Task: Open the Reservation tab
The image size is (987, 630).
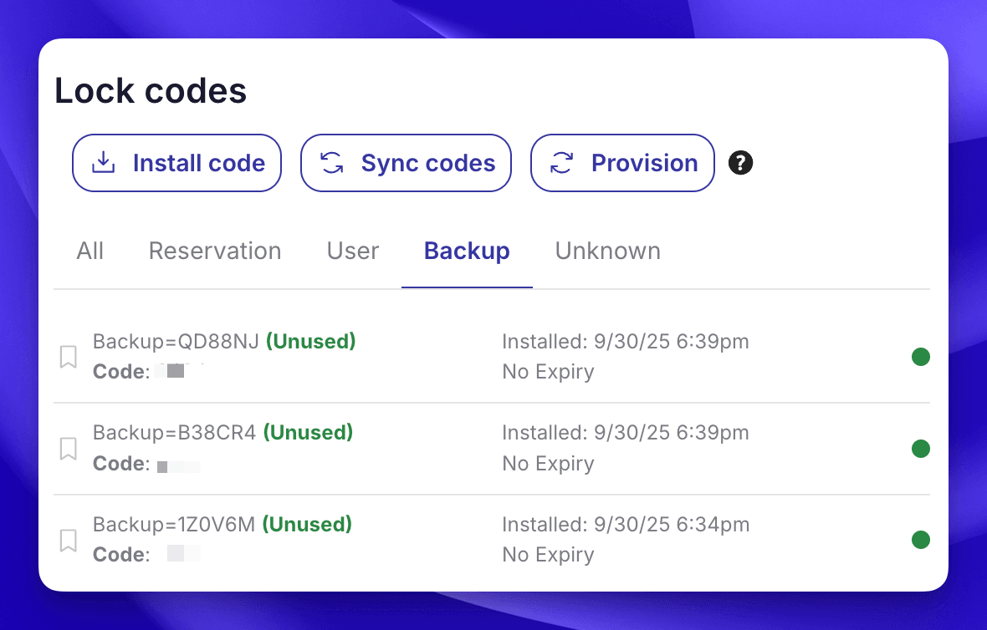Action: point(214,251)
